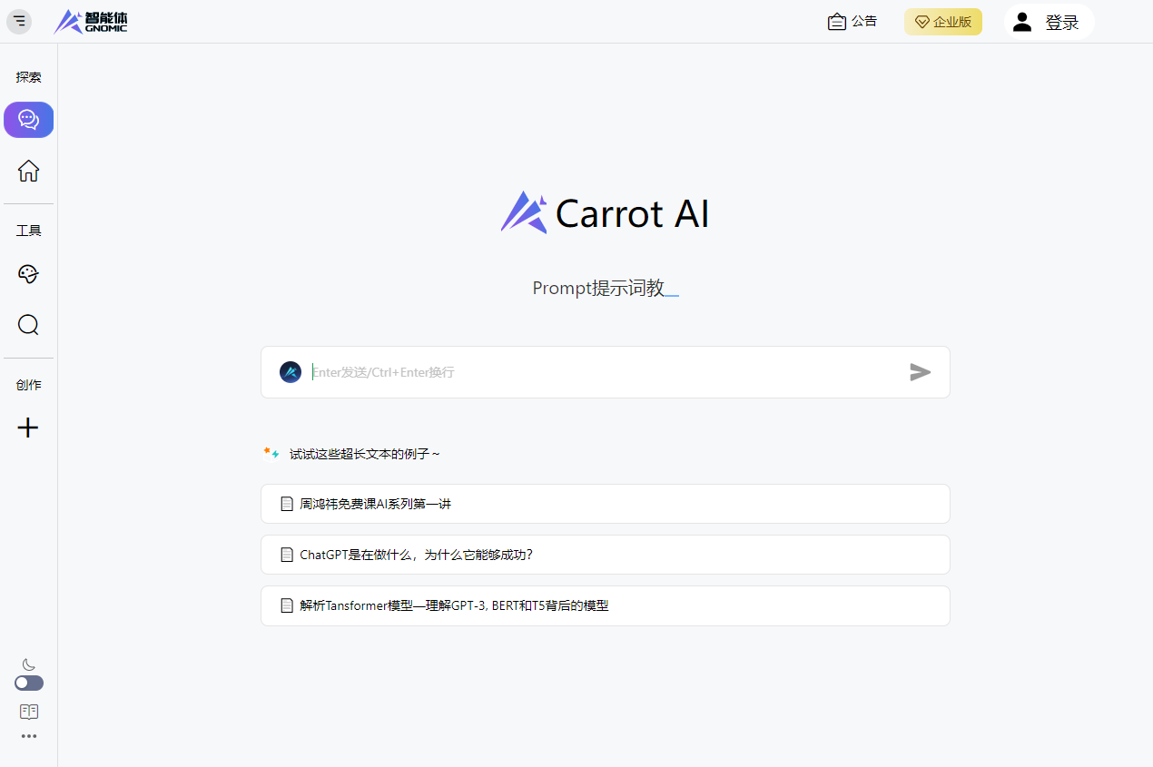Viewport: 1153px width, 767px height.
Task: Click the Carrot AI title logo
Action: tap(606, 213)
